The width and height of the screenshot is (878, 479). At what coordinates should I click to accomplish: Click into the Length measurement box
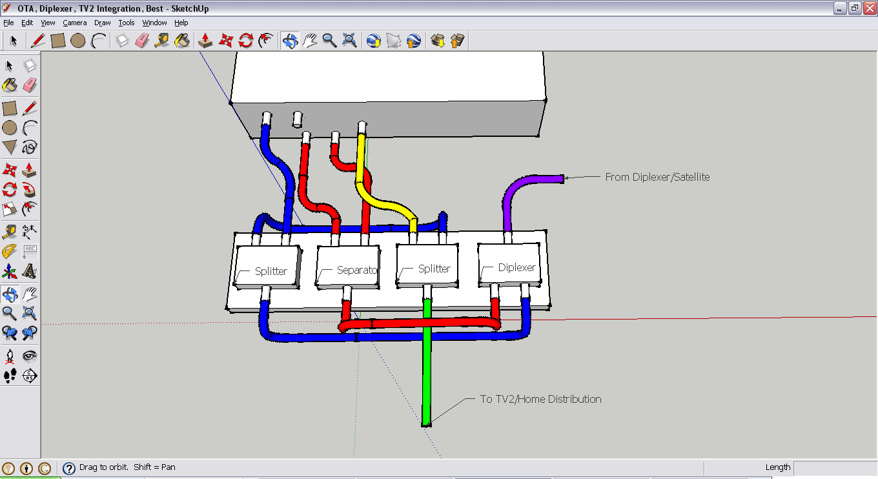[835, 468]
